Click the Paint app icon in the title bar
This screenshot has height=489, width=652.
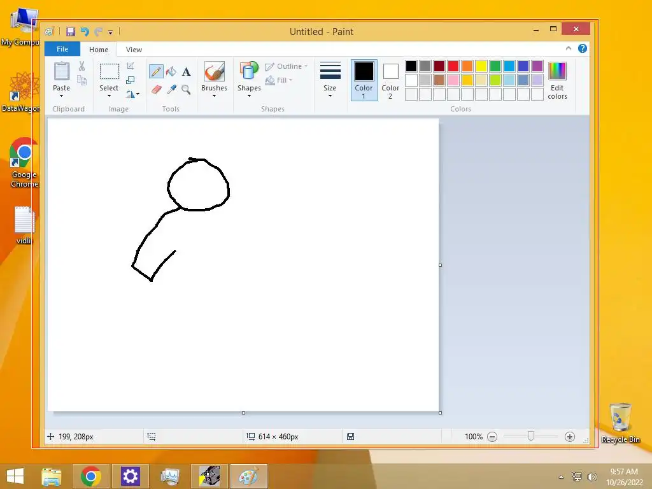50,32
